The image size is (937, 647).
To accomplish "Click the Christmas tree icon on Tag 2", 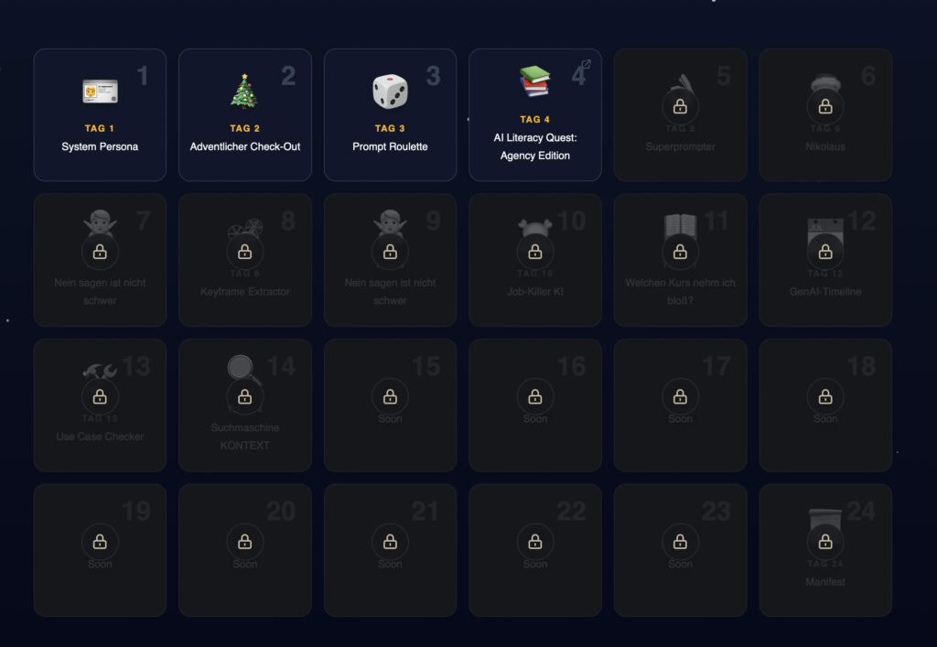I will [x=244, y=92].
